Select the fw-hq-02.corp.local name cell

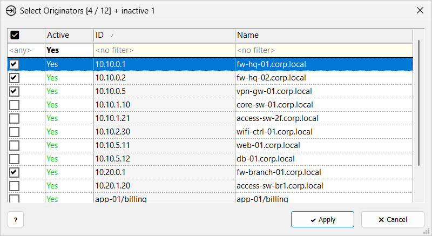324,78
